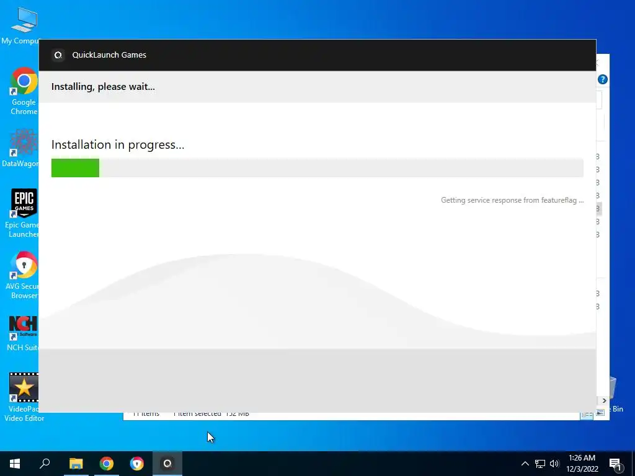
Task: Open AVG Secure Browser taskbar icon
Action: (x=137, y=464)
